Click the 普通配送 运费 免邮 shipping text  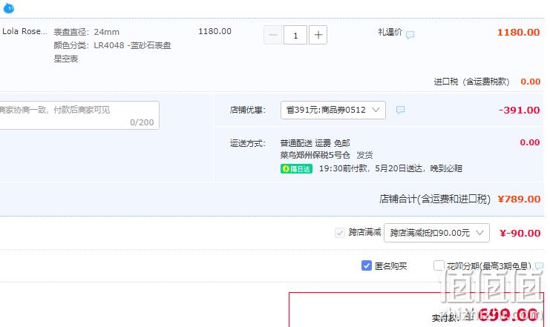coord(315,143)
